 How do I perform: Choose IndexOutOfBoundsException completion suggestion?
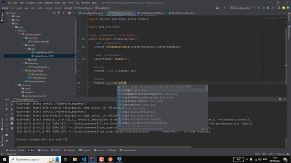162,97
